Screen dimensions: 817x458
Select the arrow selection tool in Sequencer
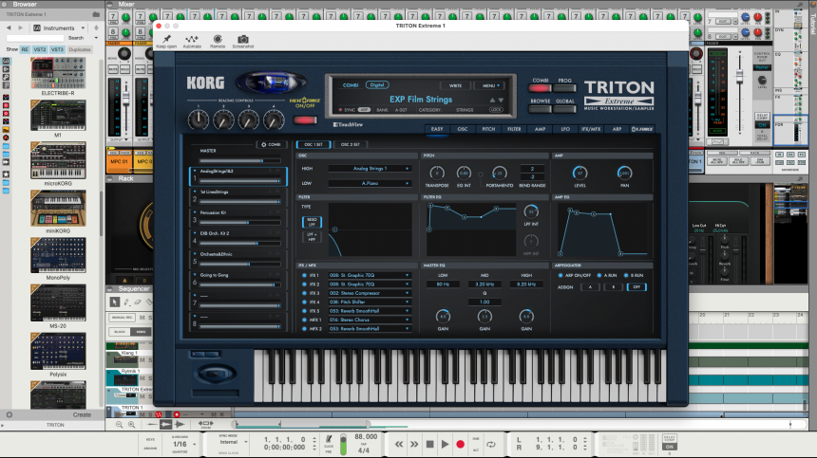pyautogui.click(x=115, y=302)
